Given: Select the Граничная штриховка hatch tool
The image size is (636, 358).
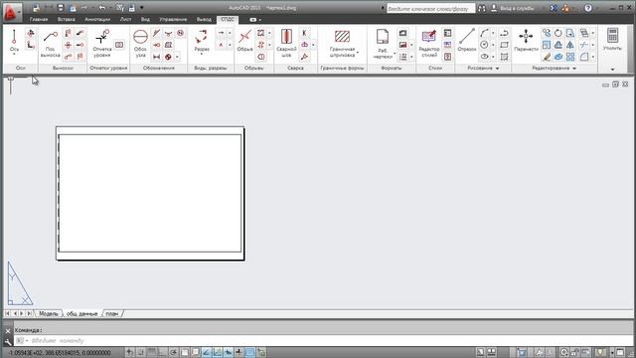Looking at the screenshot, I should (x=342, y=43).
